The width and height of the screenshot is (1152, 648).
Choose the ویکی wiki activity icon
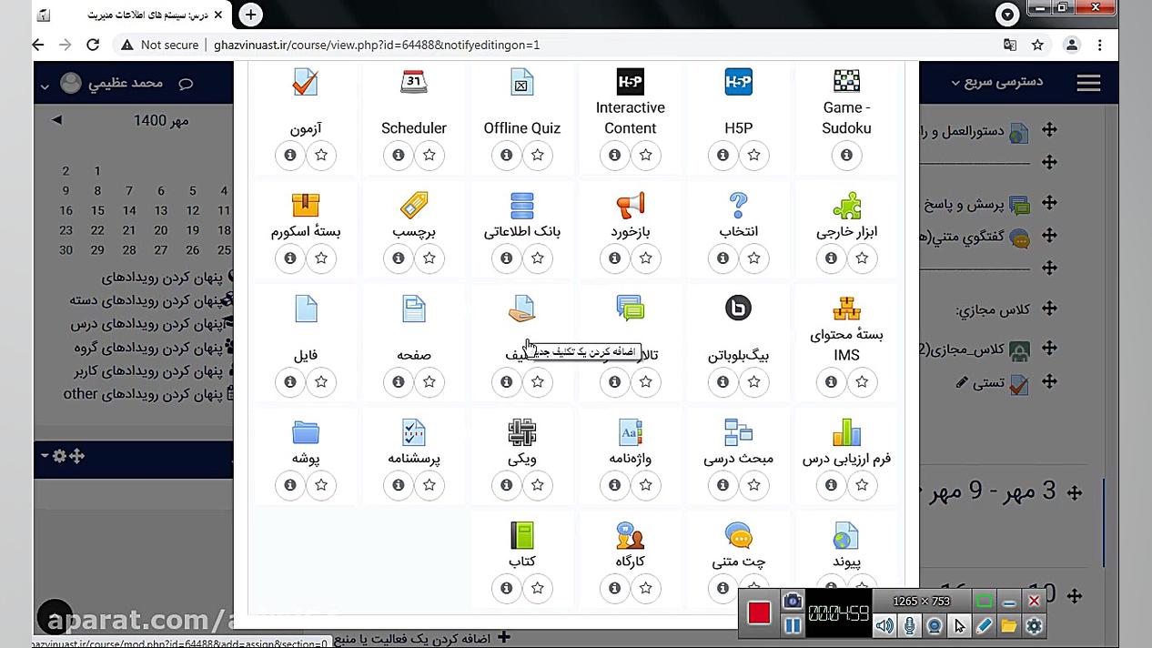click(x=521, y=432)
